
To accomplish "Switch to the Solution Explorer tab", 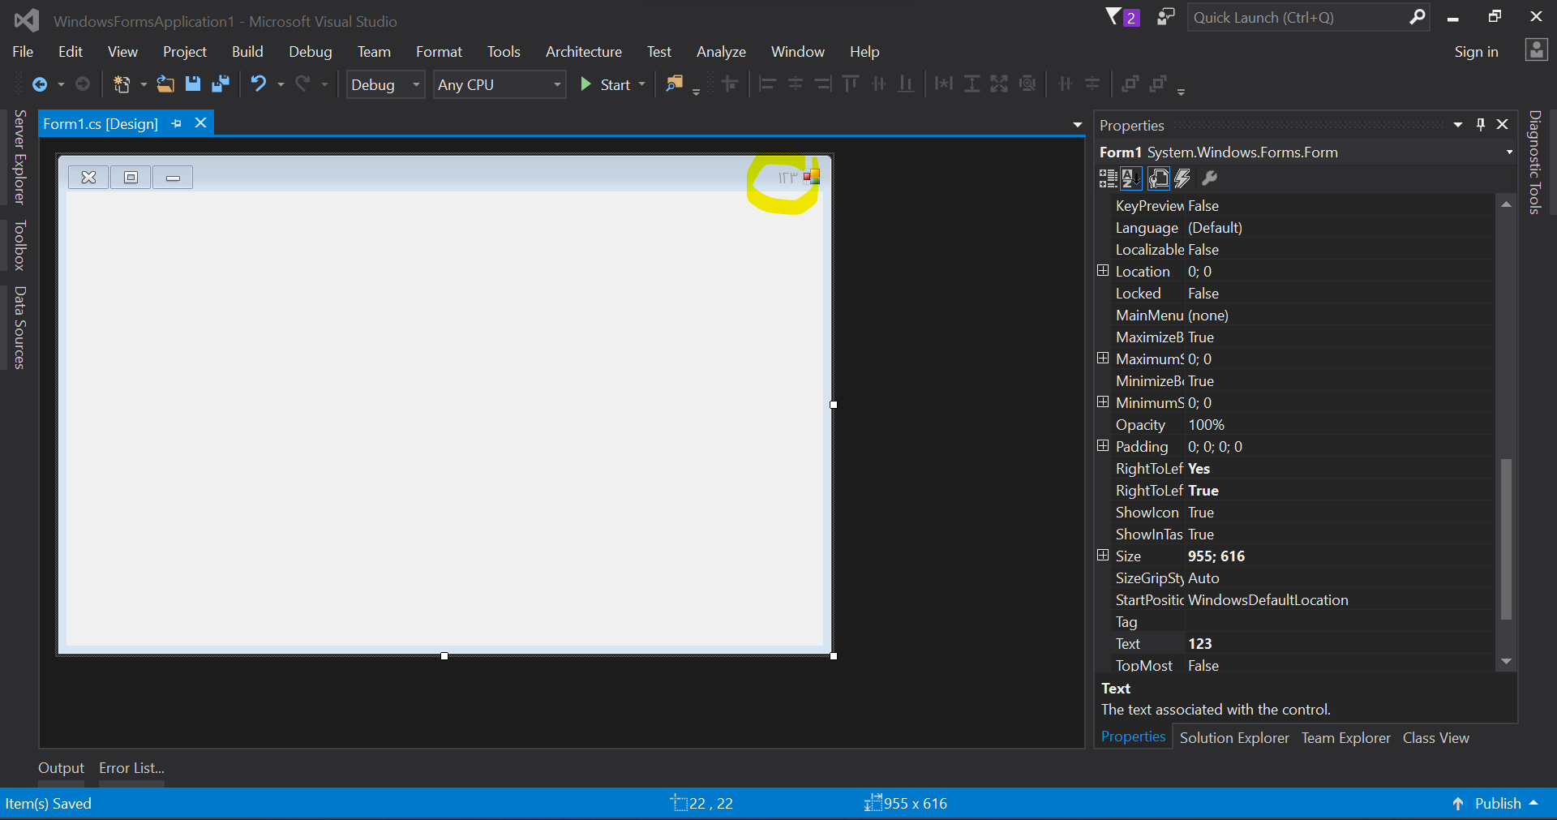I will [x=1234, y=738].
